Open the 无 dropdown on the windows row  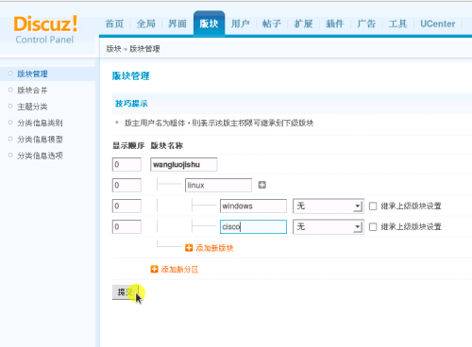click(329, 207)
